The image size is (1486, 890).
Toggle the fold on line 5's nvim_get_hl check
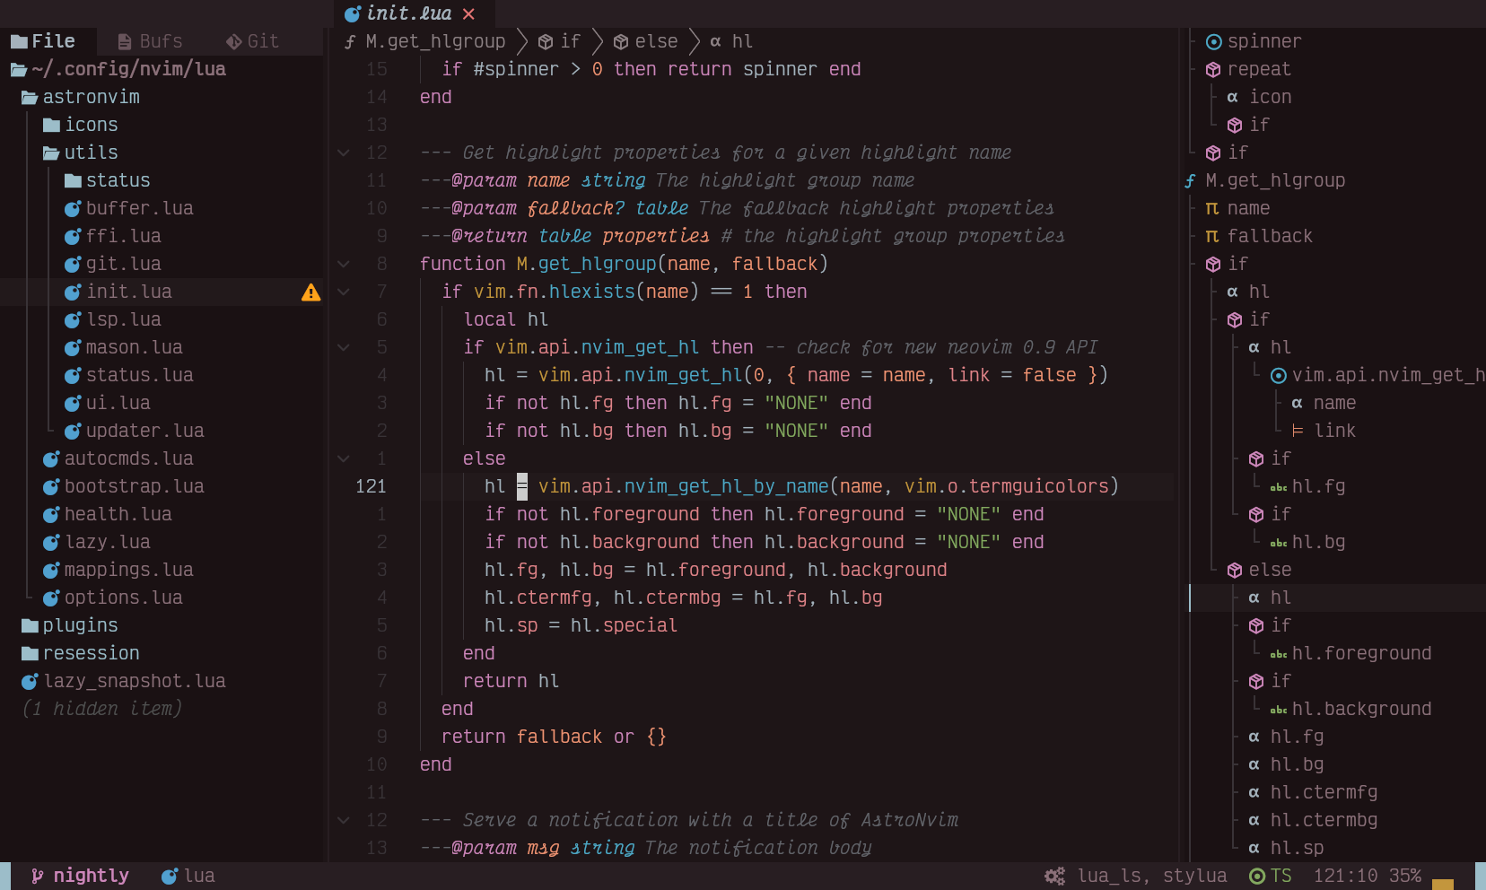click(x=345, y=347)
